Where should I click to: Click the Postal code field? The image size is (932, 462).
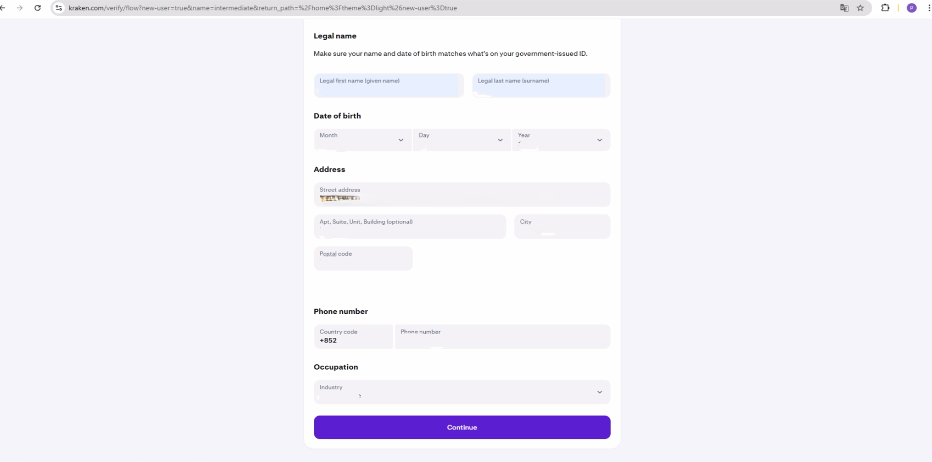(x=363, y=258)
